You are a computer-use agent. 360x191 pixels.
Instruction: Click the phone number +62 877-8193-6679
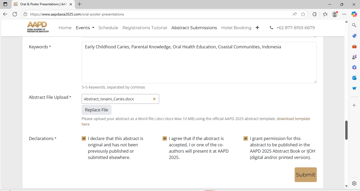(295, 28)
